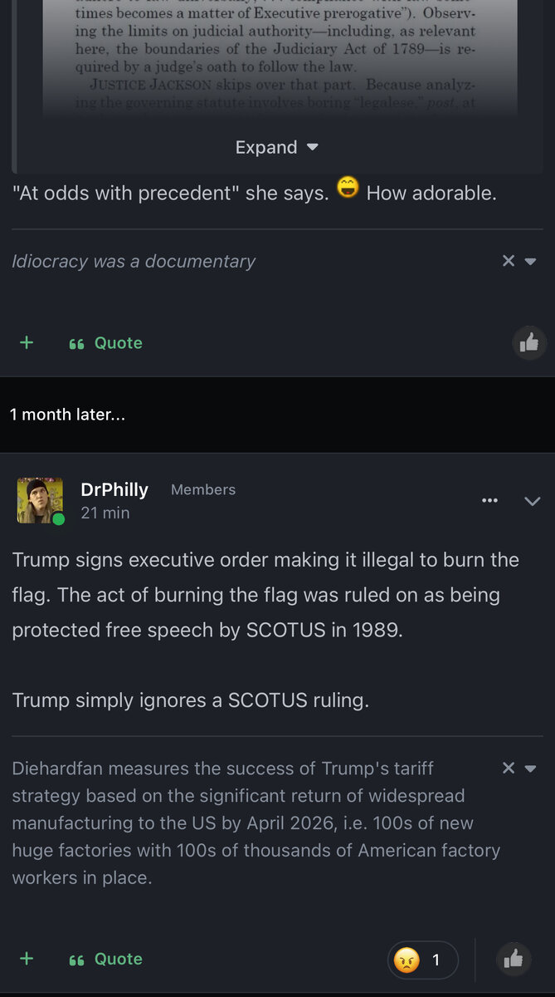
Task: View the angry reaction count on the post
Action: coord(422,960)
